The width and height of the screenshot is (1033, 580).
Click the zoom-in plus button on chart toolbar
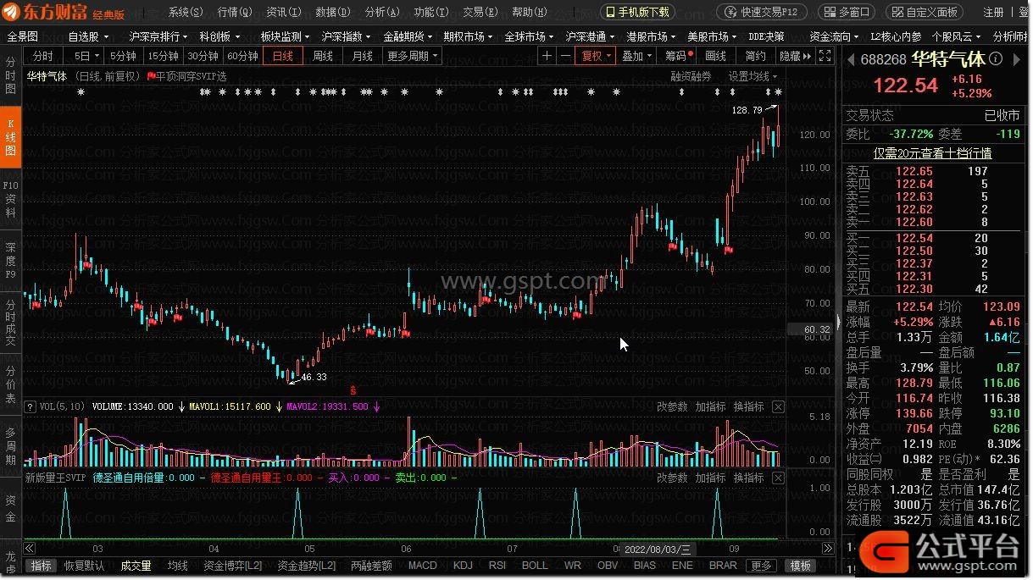tap(547, 56)
